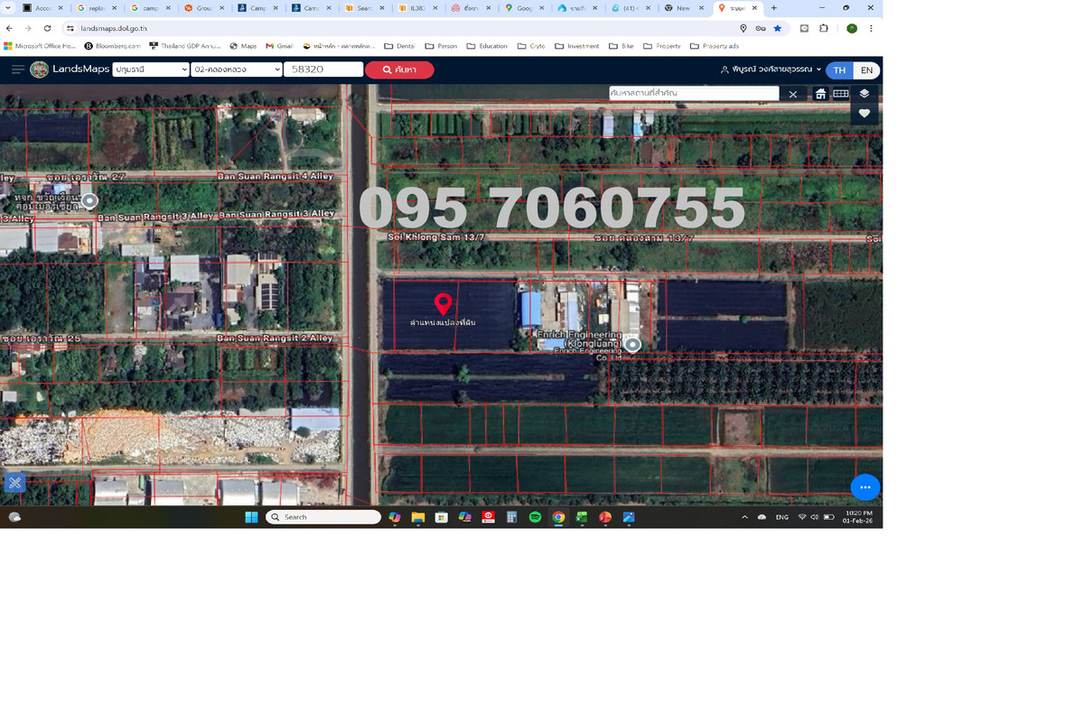
Task: Clear the place search with X button
Action: click(793, 94)
